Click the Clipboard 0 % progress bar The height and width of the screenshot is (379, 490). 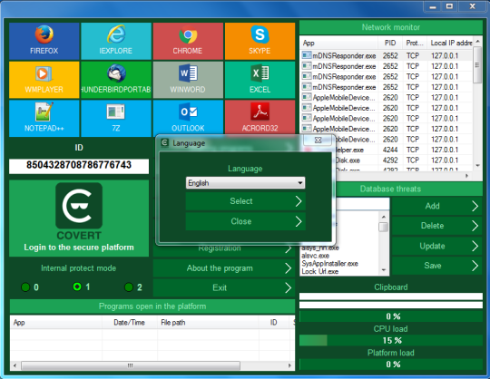click(390, 316)
